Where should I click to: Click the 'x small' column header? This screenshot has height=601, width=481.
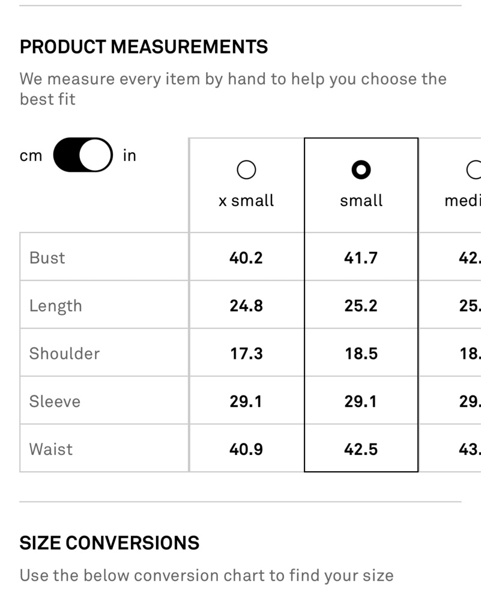coord(246,201)
